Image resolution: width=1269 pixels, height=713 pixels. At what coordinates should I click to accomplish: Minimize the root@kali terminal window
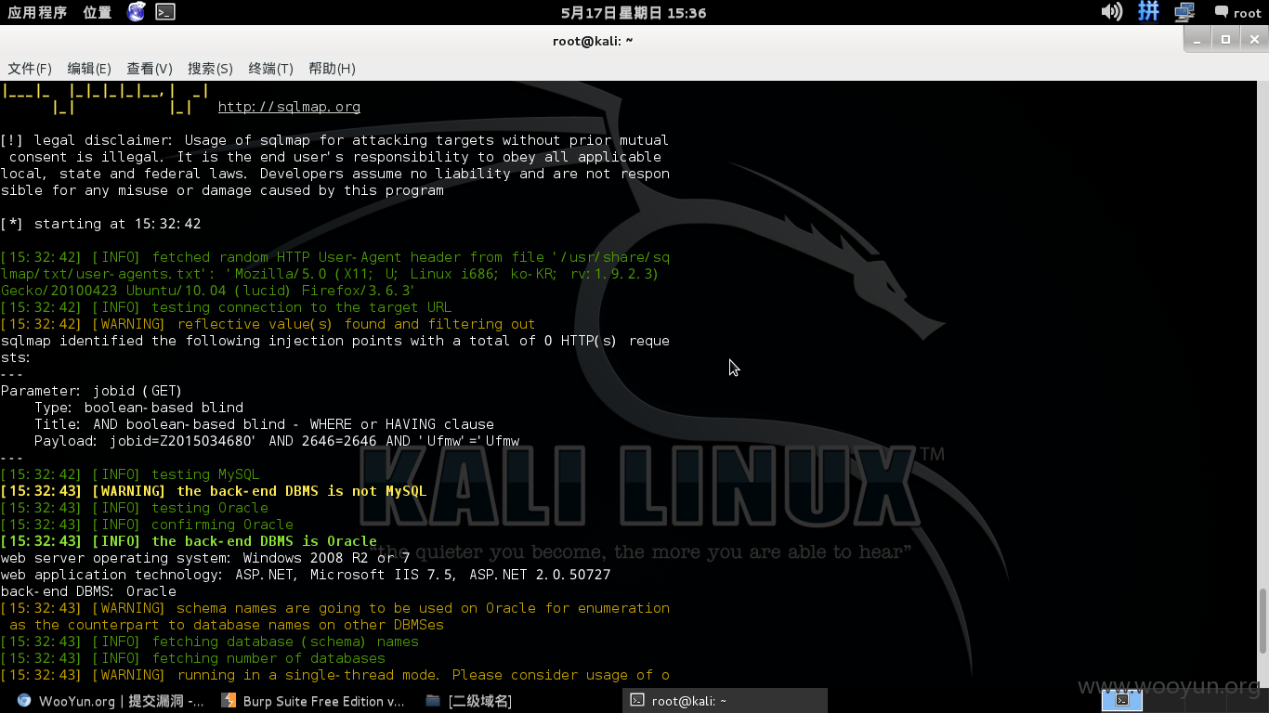click(1197, 39)
